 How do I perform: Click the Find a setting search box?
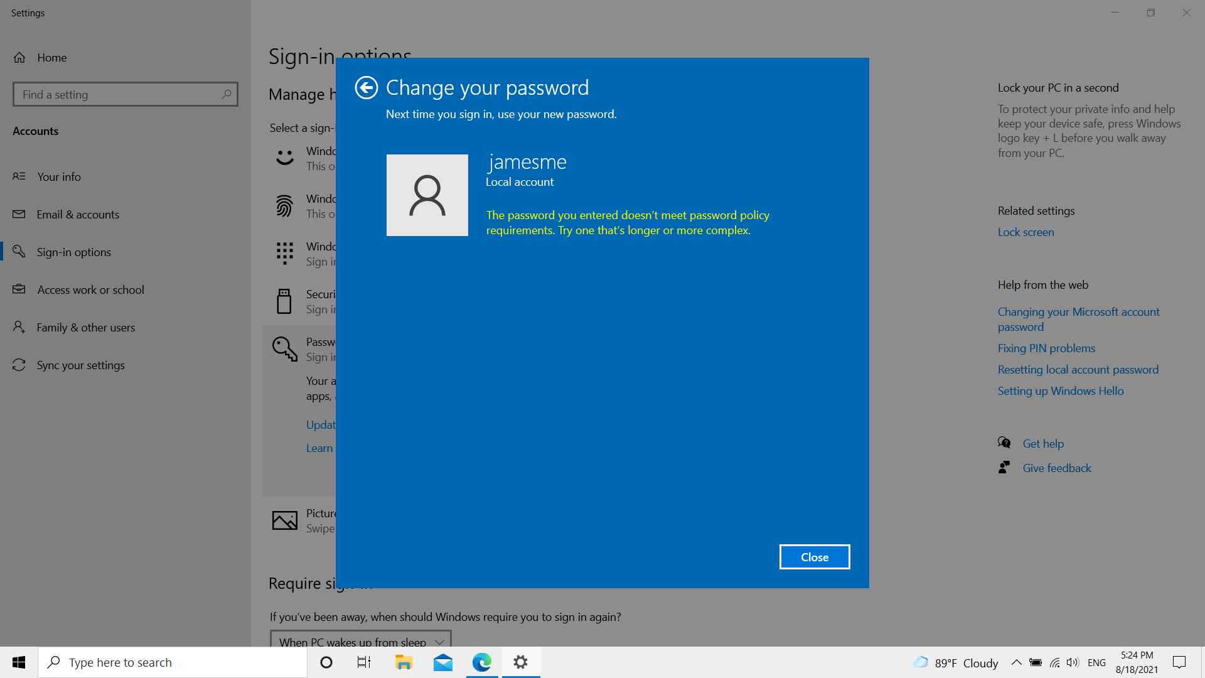[x=119, y=95]
